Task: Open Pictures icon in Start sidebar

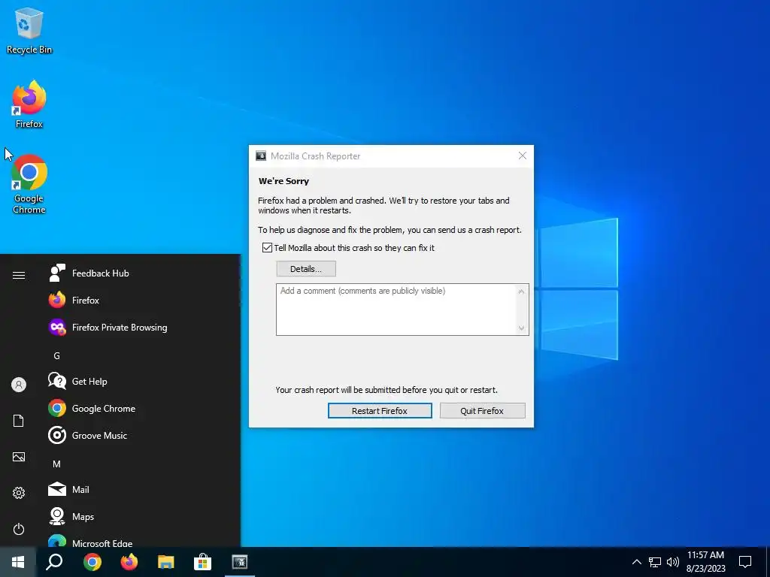Action: coord(19,457)
